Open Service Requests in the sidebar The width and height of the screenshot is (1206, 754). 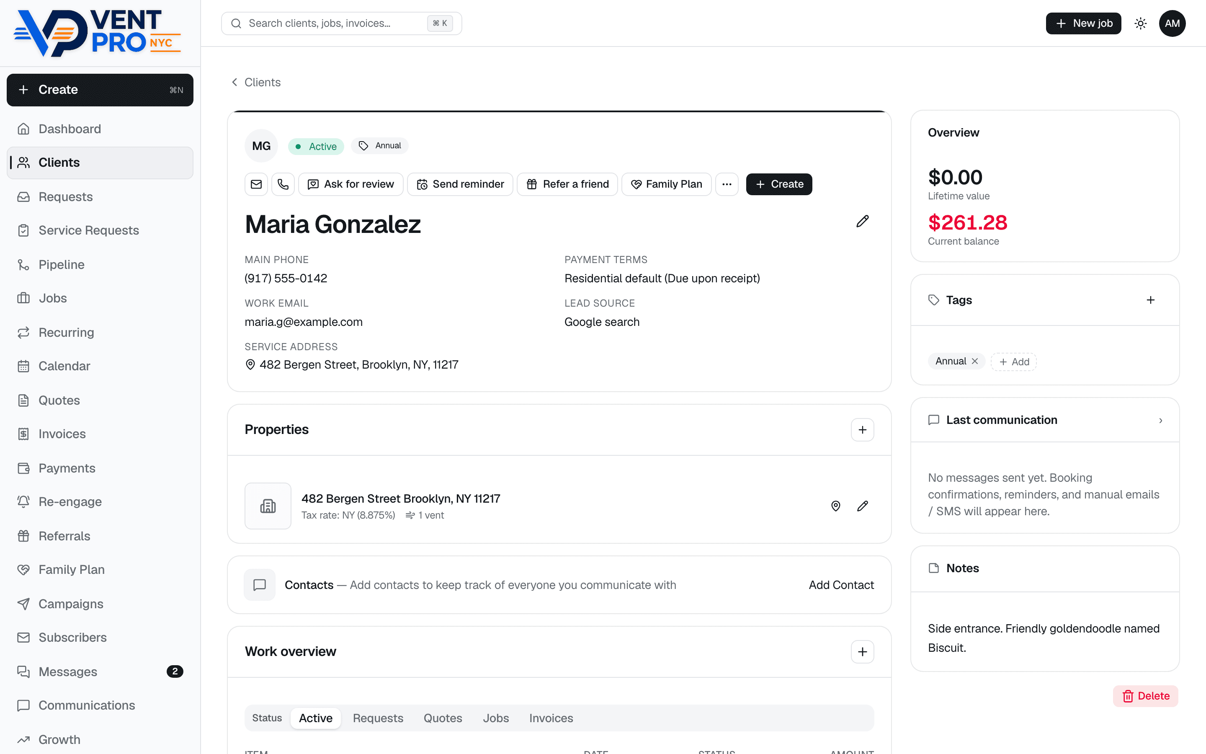tap(100, 230)
